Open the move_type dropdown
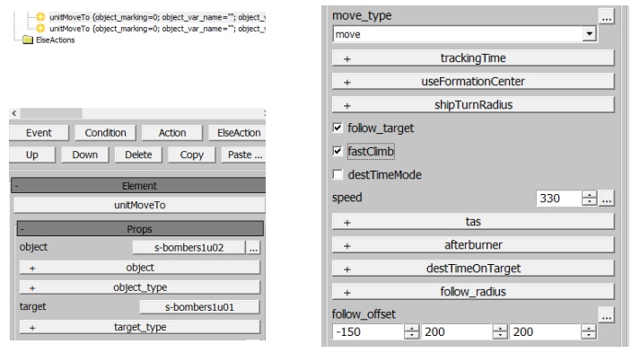The width and height of the screenshot is (640, 362). [590, 34]
